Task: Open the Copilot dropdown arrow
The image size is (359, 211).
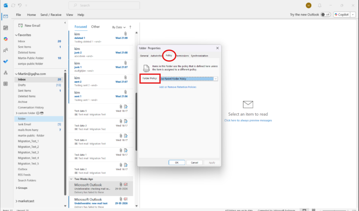Action: tap(353, 14)
